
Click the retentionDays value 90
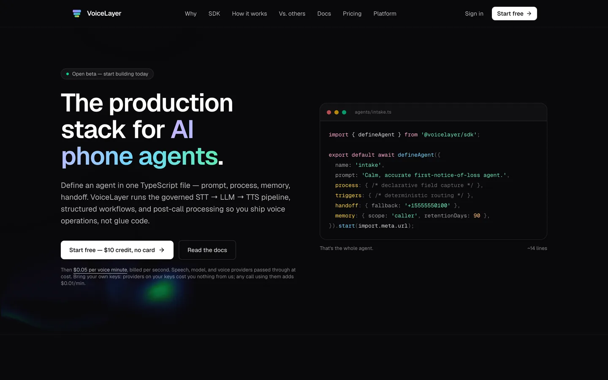477,216
